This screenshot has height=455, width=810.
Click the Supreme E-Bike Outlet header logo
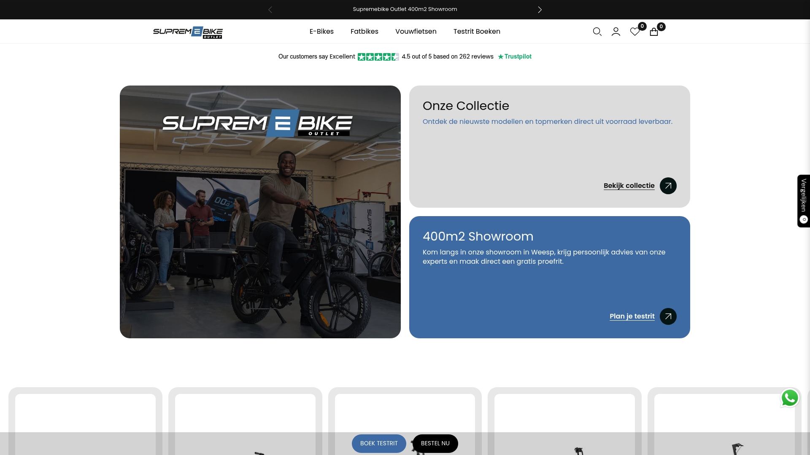(x=188, y=32)
